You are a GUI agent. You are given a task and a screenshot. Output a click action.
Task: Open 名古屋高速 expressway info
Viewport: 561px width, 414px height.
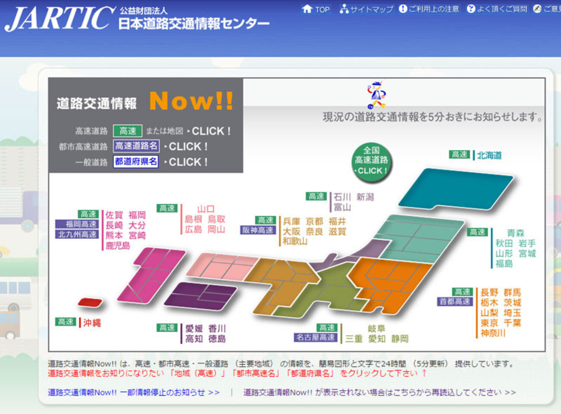(315, 338)
